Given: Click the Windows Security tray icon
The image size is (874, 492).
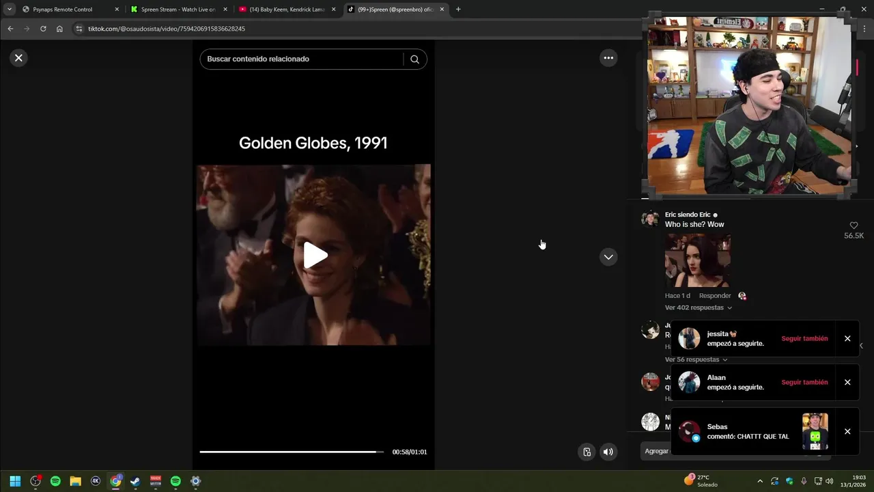Looking at the screenshot, I should click(789, 481).
